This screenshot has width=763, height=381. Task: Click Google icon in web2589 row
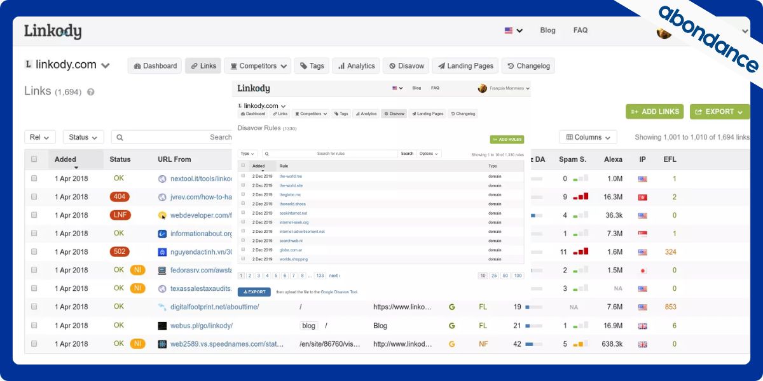tap(452, 344)
